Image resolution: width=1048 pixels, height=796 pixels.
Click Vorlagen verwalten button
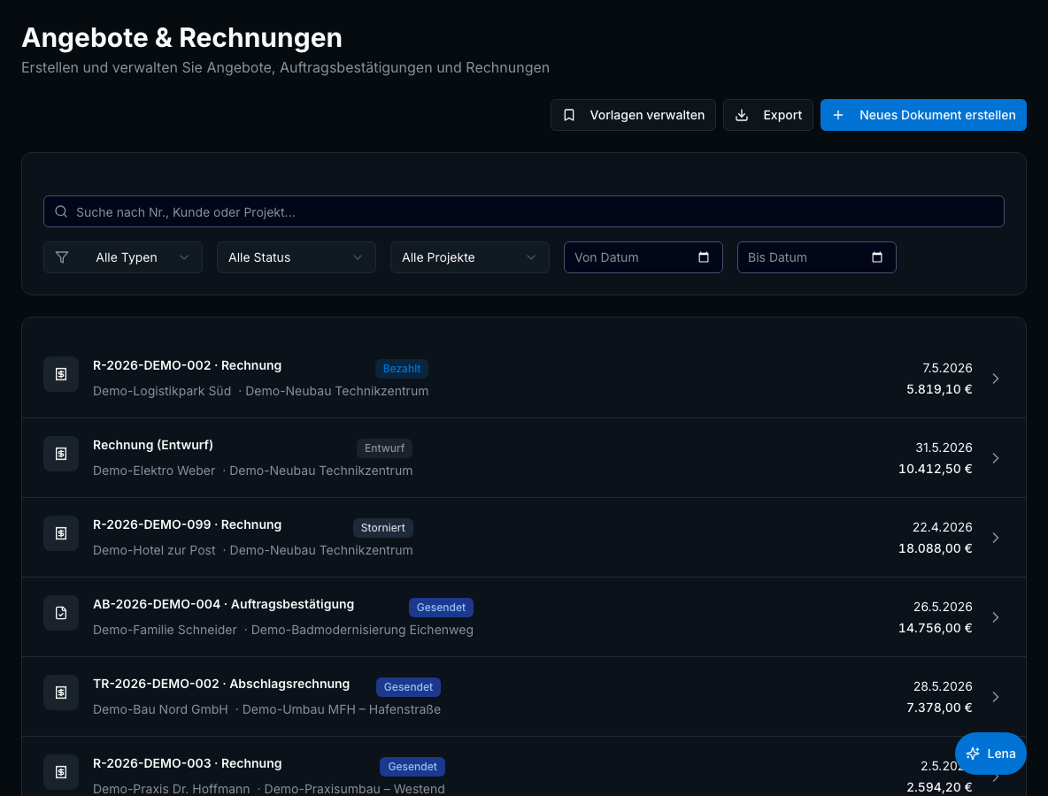[x=633, y=115]
